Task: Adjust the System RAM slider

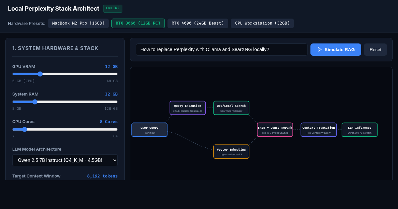Action: click(65, 102)
